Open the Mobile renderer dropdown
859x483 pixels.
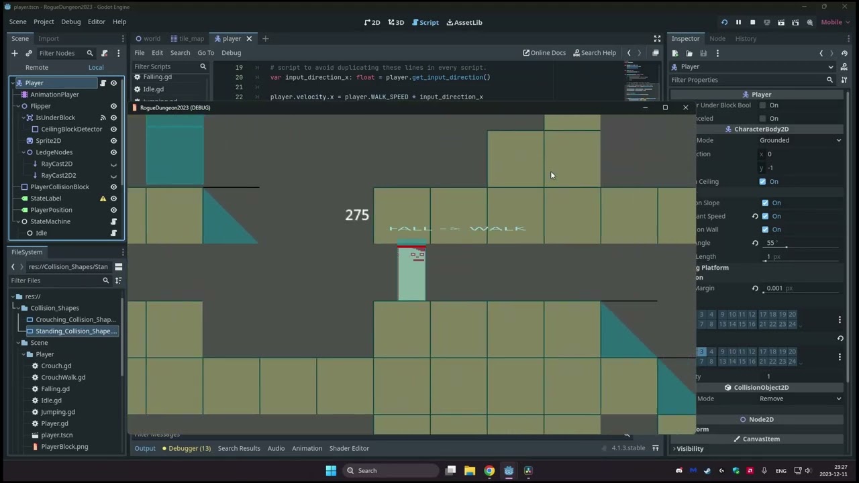(x=836, y=22)
